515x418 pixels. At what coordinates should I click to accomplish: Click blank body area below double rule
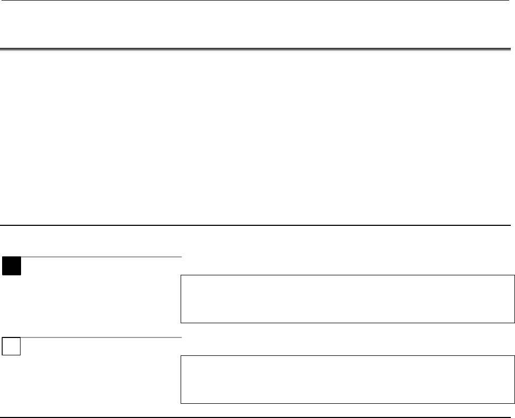click(x=257, y=137)
